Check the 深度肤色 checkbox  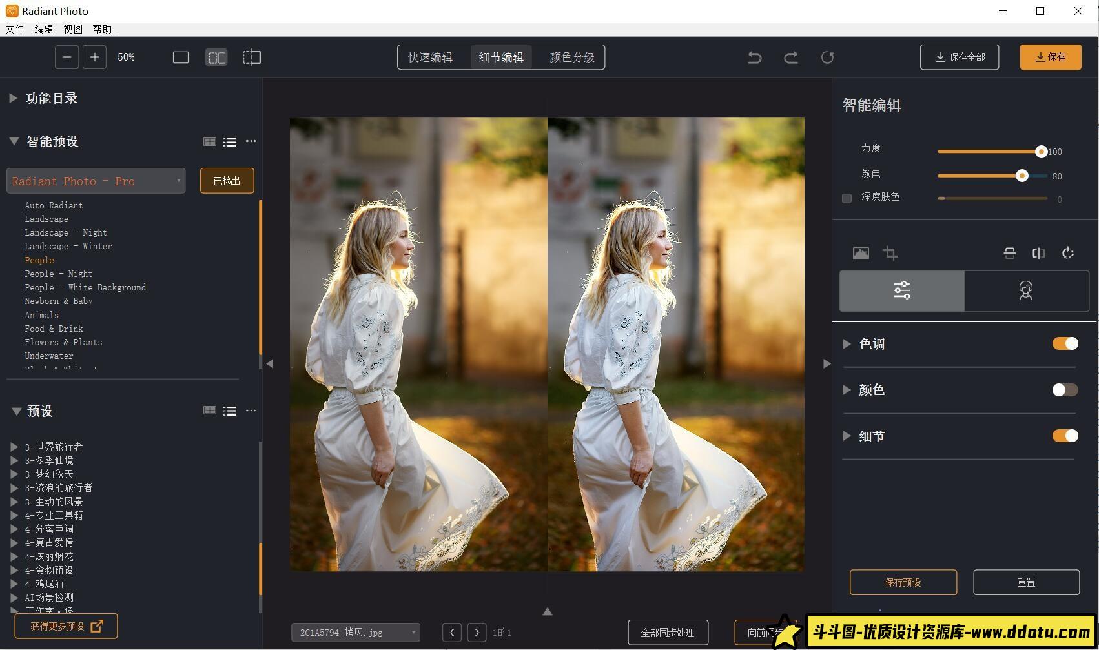point(847,198)
